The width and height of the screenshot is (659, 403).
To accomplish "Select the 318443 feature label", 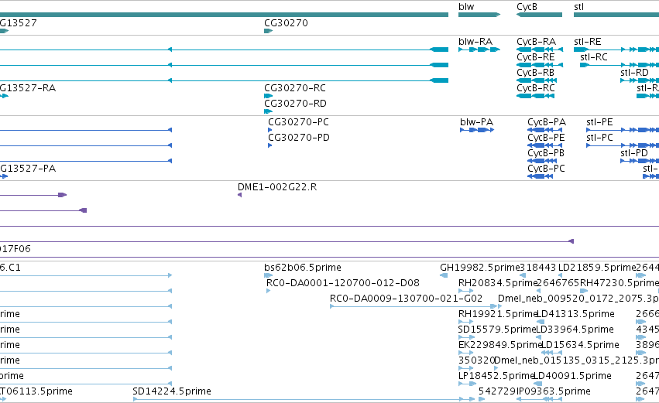I will click(538, 268).
